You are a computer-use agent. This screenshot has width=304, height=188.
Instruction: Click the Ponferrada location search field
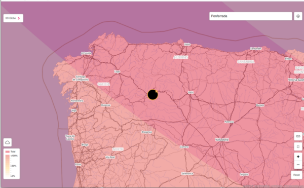[250, 16]
